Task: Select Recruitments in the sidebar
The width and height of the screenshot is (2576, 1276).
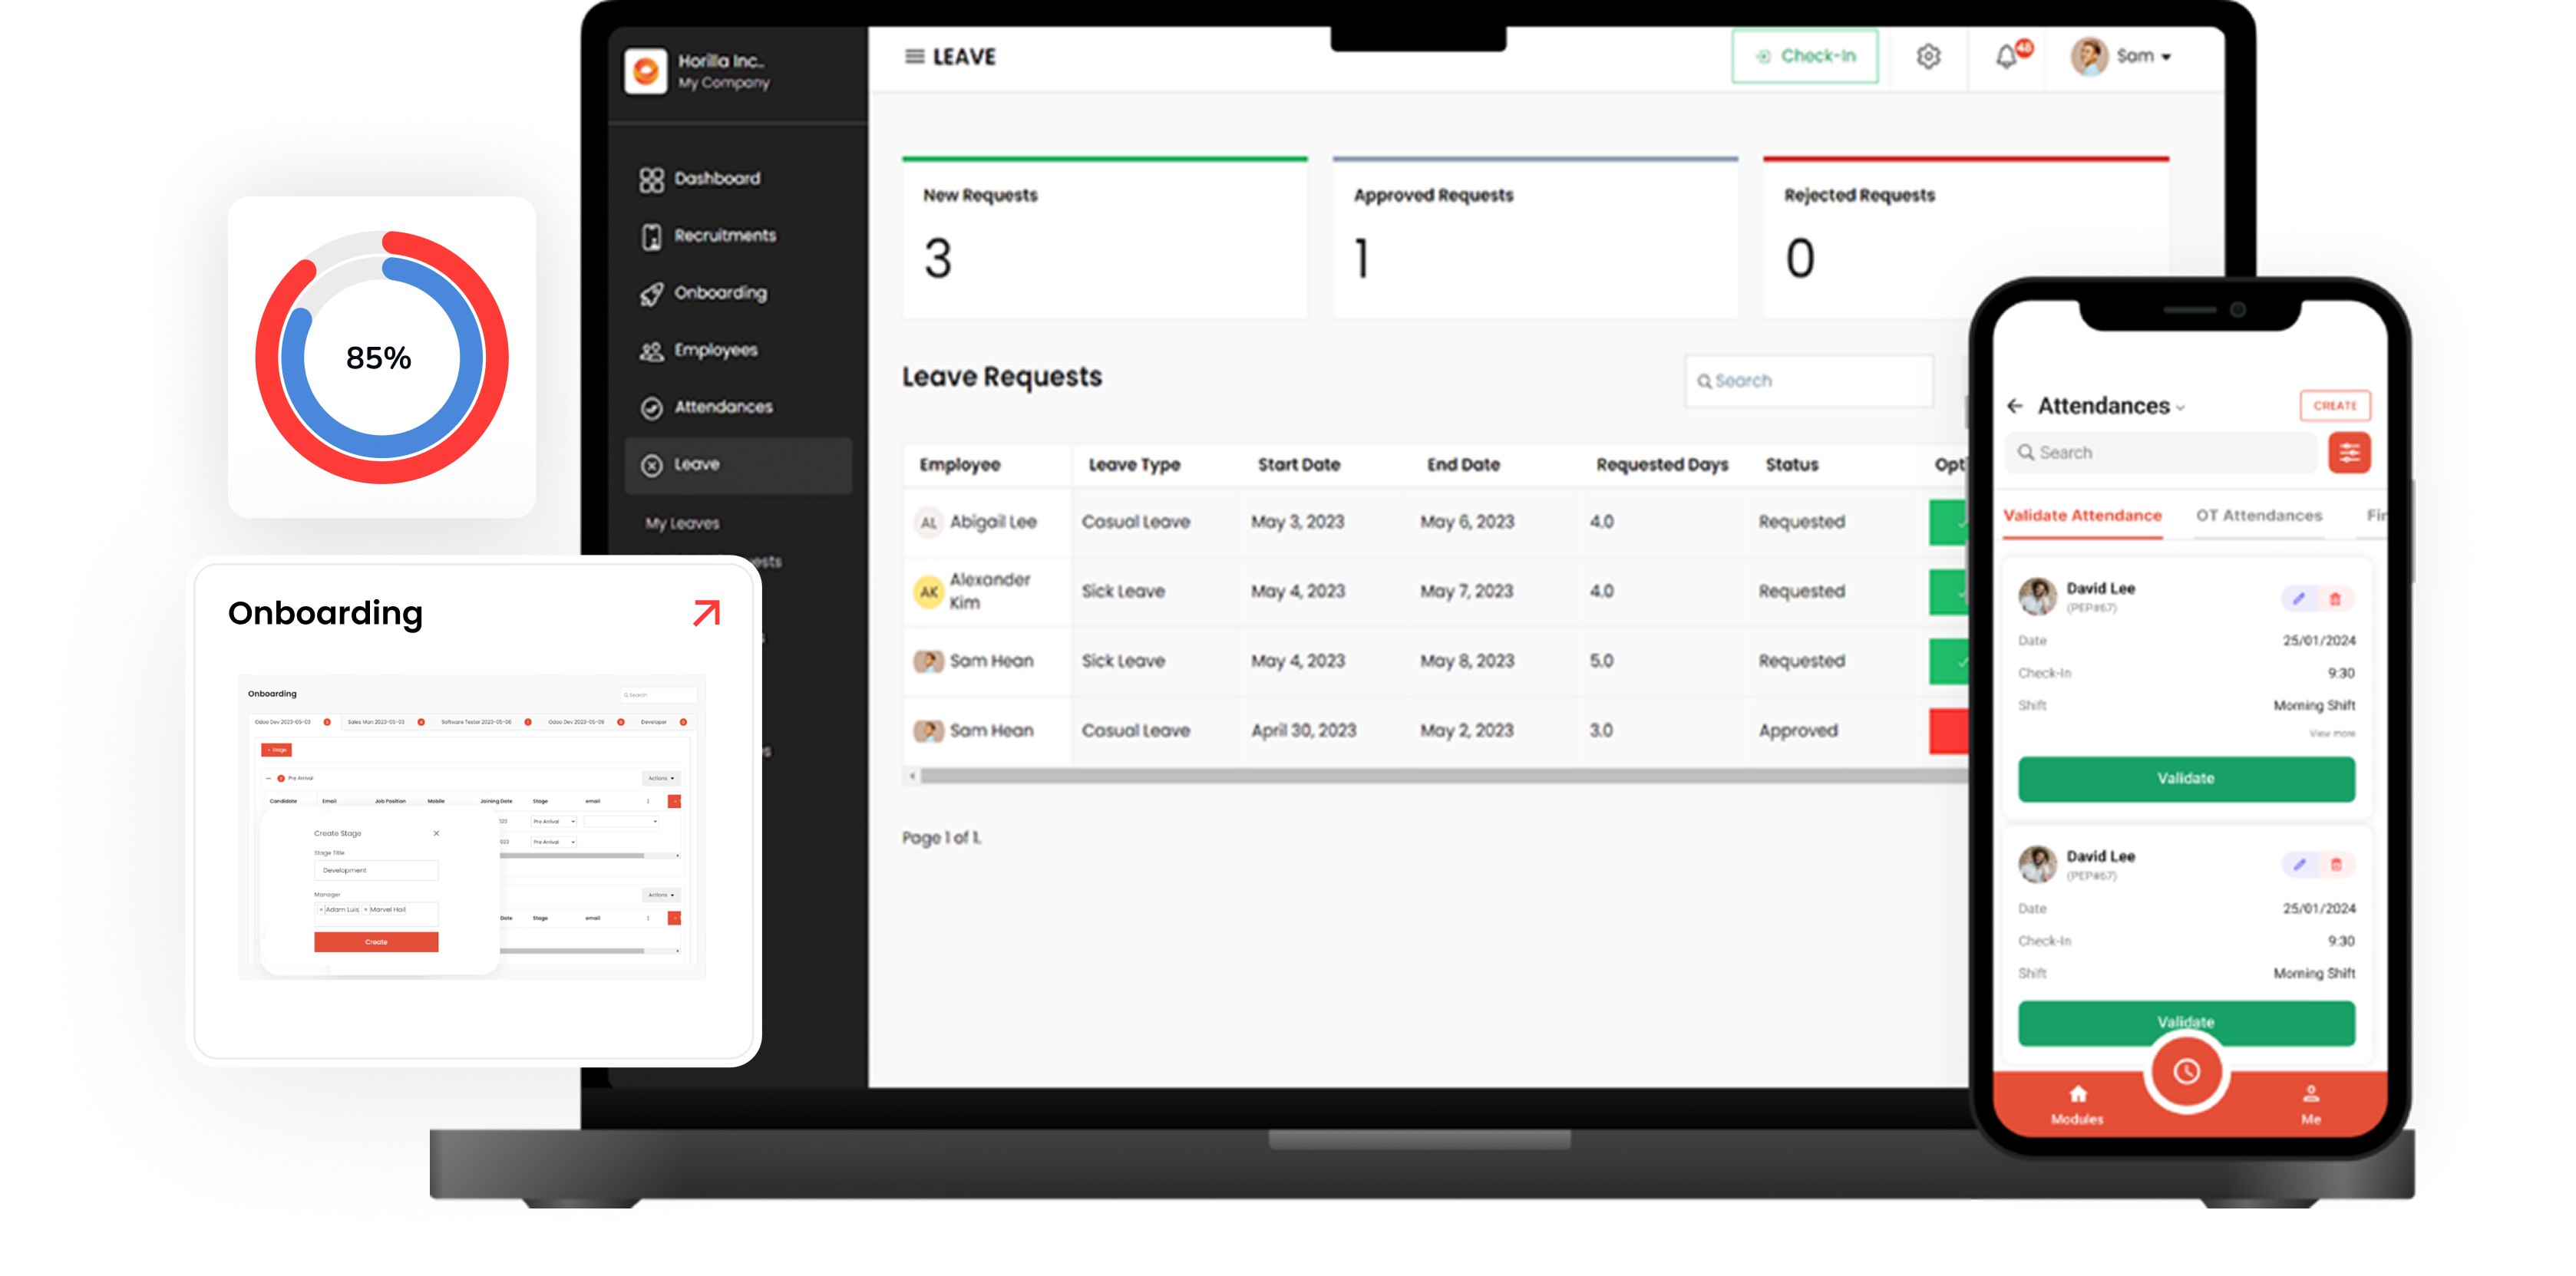Action: tap(724, 235)
